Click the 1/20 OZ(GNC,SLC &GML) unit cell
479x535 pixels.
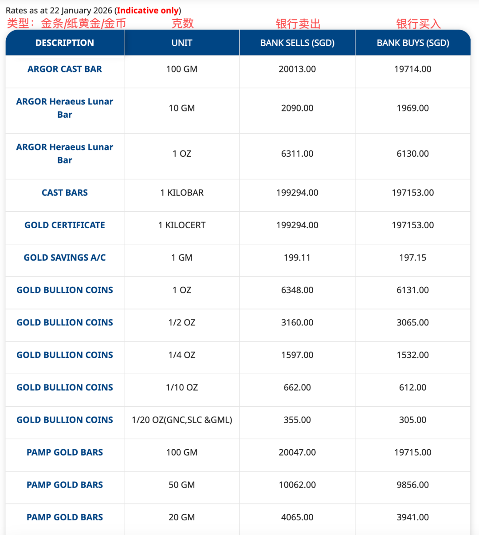click(182, 420)
